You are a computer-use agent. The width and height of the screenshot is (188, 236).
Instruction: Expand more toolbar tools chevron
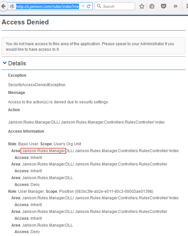[175, 6]
